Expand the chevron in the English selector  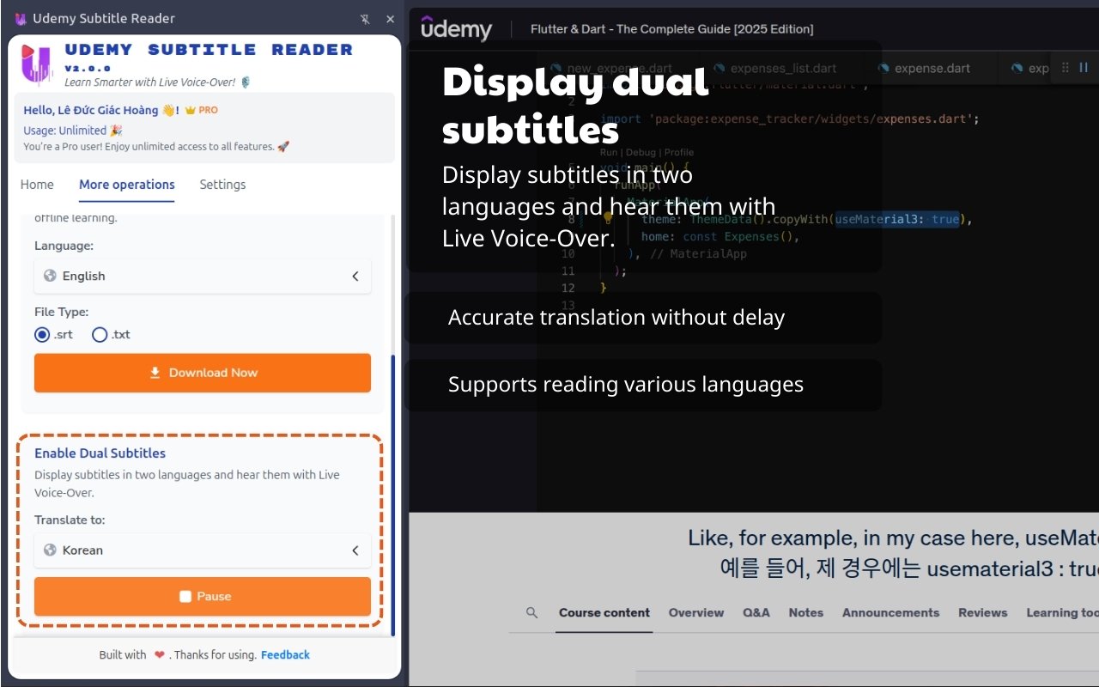(355, 276)
